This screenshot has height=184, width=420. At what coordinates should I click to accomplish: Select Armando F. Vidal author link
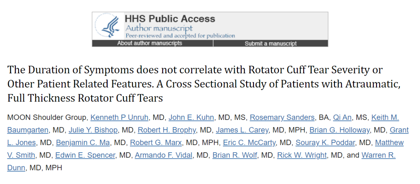(x=163, y=156)
